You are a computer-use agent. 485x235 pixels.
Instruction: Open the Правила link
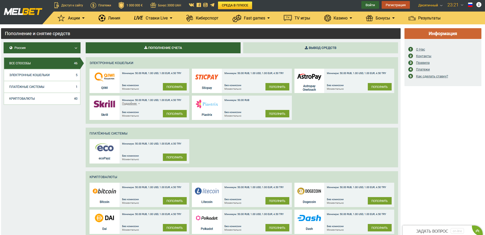pos(423,63)
